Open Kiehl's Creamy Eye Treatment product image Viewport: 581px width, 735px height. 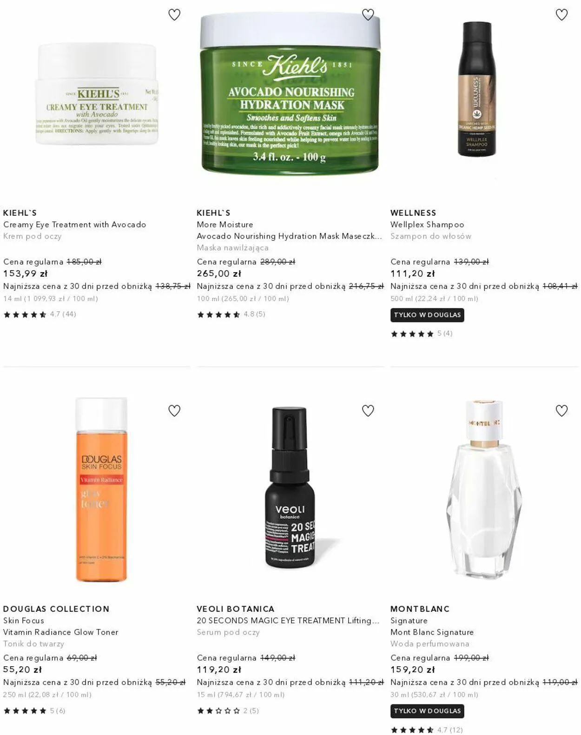[97, 94]
